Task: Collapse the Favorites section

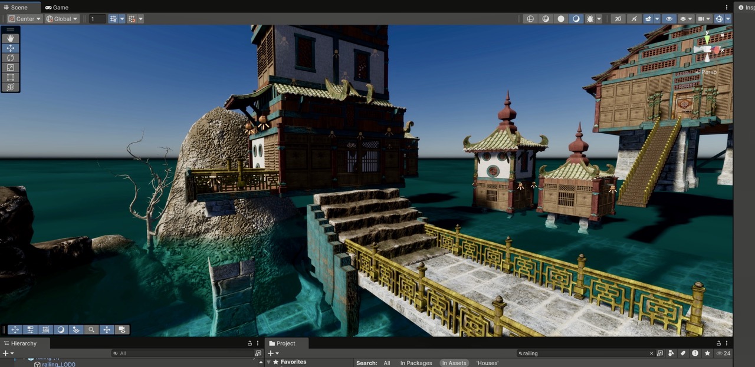Action: coord(269,362)
